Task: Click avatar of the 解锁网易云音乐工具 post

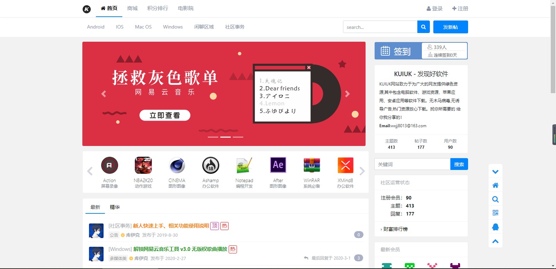Action: (x=96, y=254)
